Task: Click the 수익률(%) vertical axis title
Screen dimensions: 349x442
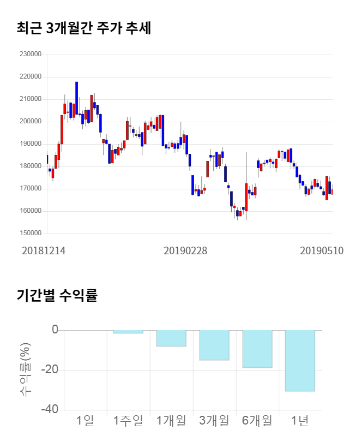Action: [25, 370]
